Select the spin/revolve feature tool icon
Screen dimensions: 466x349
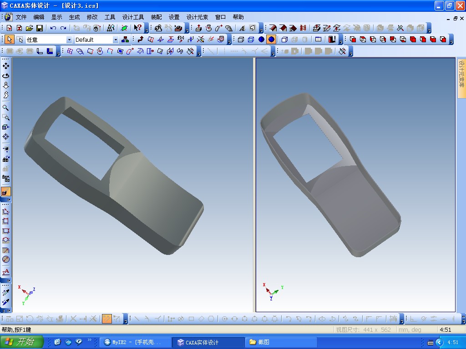[208, 28]
